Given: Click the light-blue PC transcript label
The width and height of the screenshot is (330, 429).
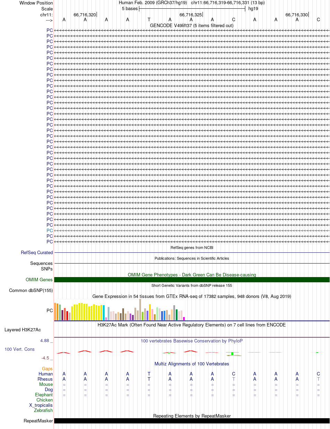Looking at the screenshot, I should pyautogui.click(x=50, y=230).
